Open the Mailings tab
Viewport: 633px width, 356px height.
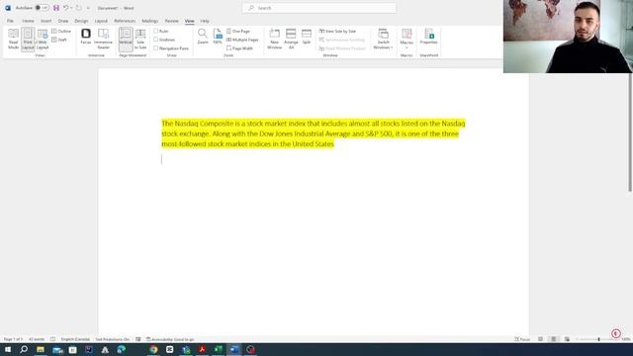tap(149, 21)
